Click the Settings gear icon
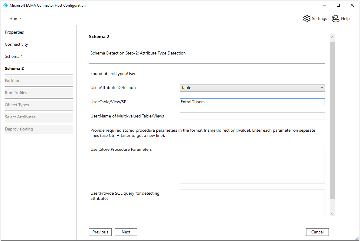 coord(307,18)
